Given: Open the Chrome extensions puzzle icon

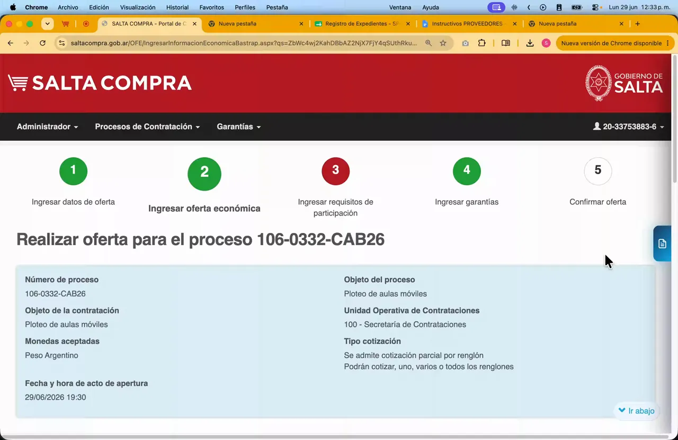Looking at the screenshot, I should (481, 43).
